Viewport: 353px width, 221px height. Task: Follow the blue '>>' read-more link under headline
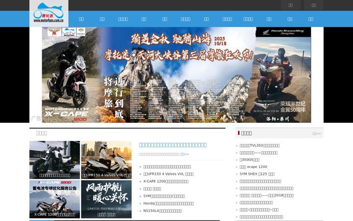coord(185,154)
